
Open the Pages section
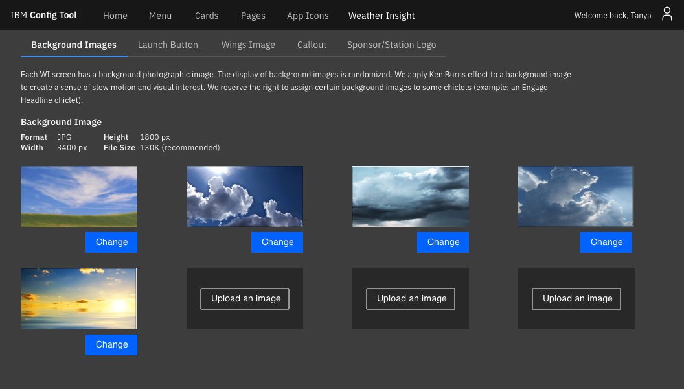click(253, 16)
